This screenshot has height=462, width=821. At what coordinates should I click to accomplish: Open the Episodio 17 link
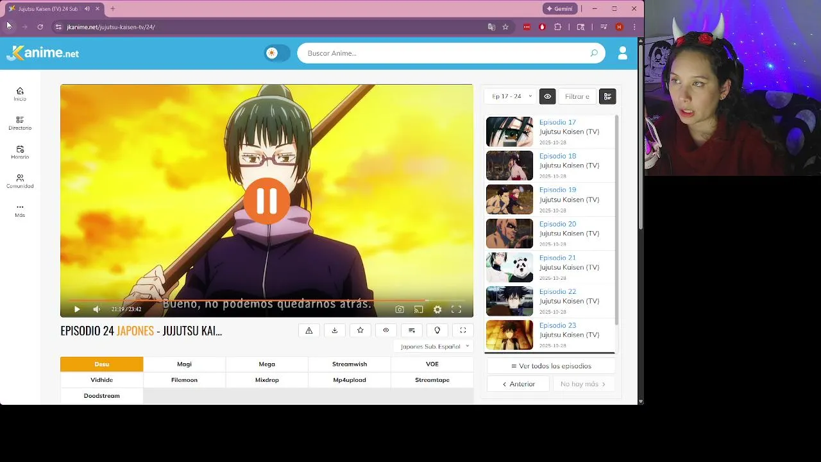click(557, 122)
